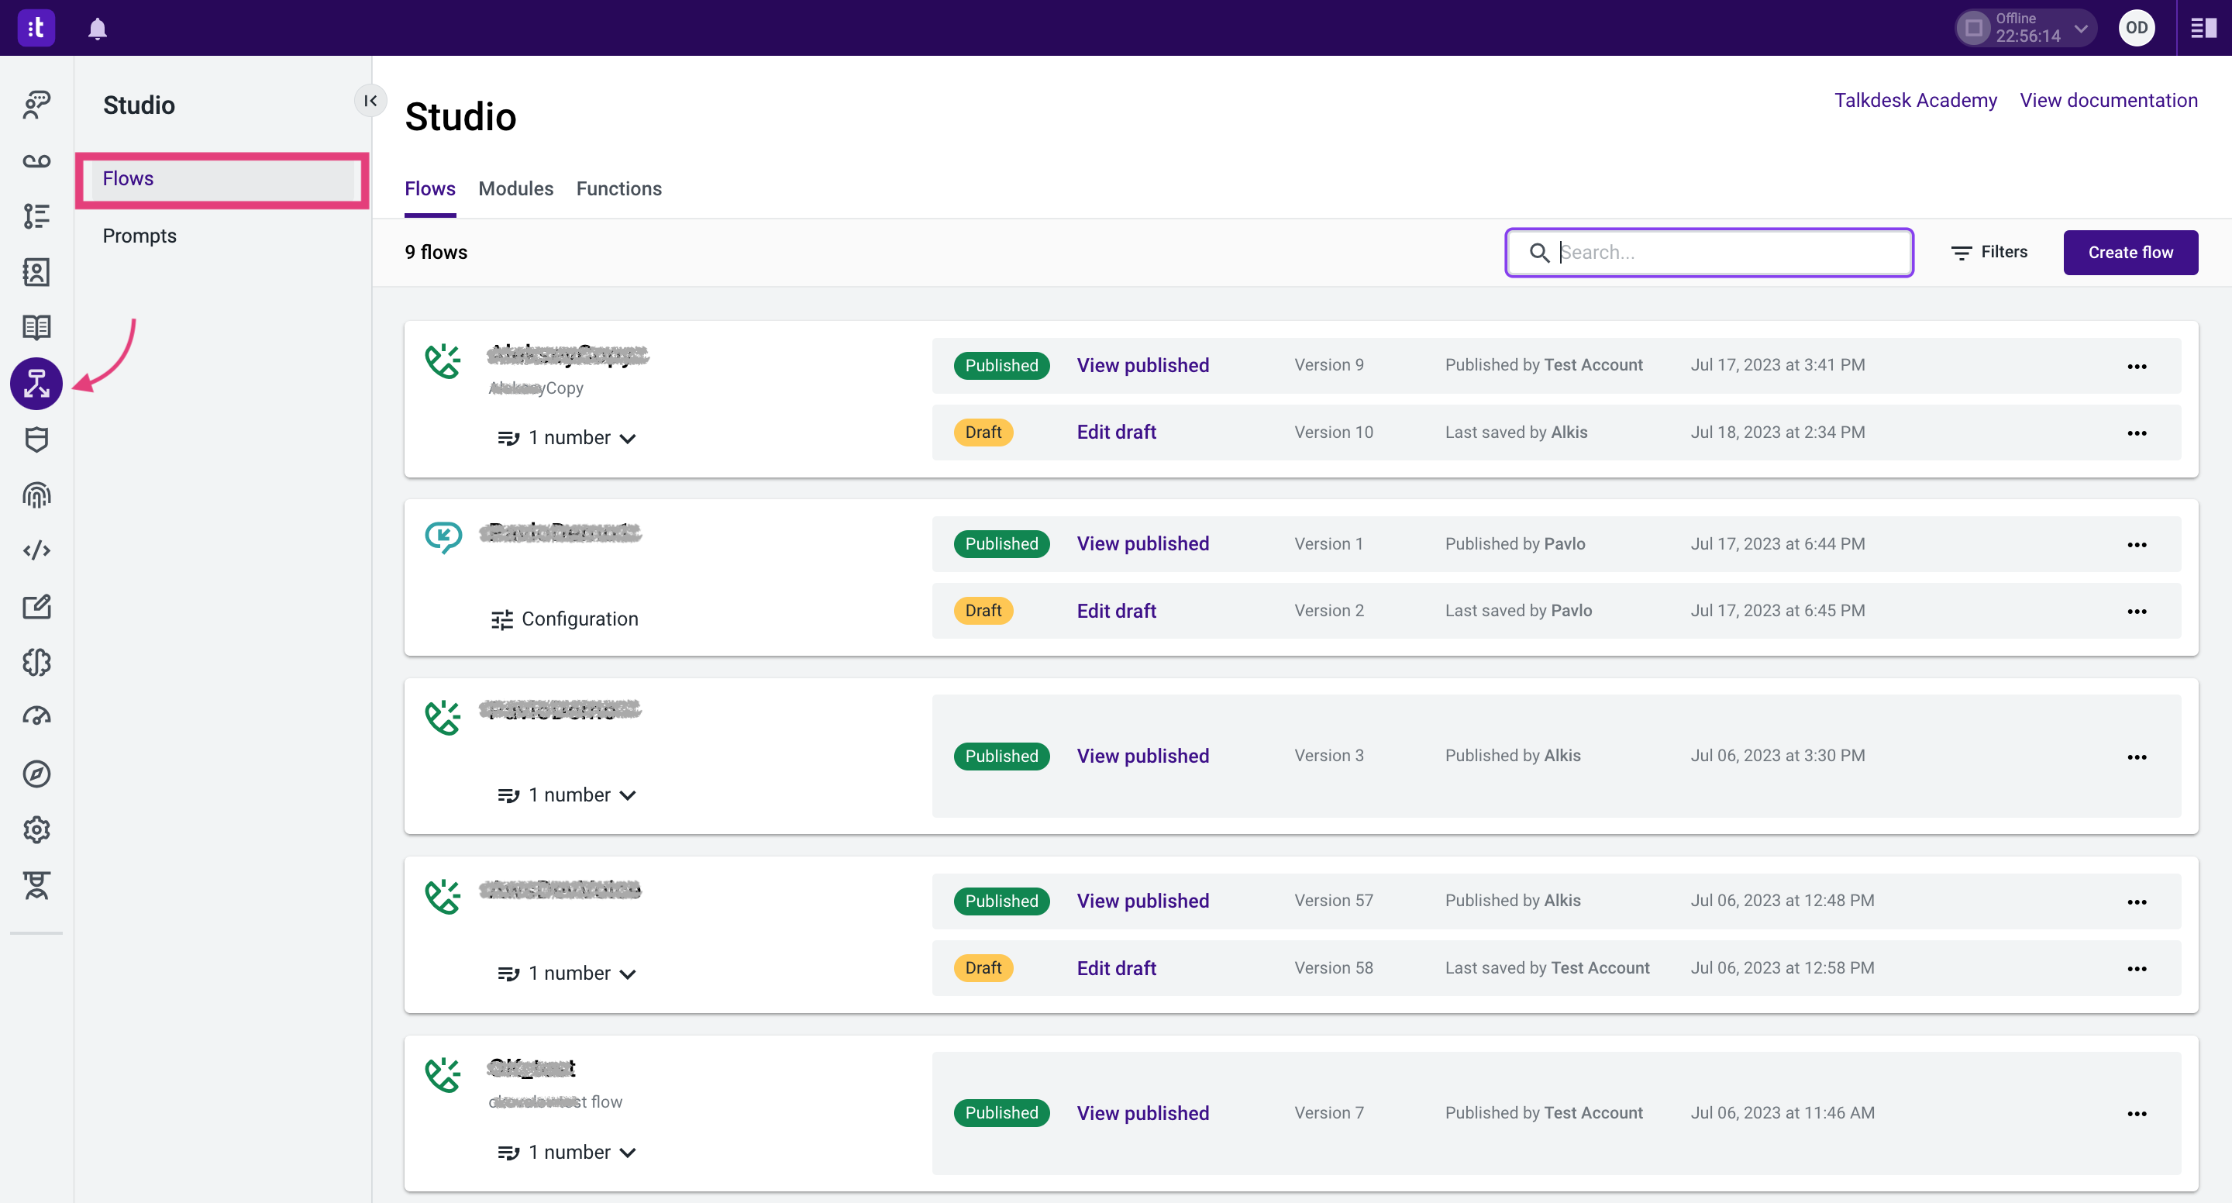Click the voicemail icon in the sidebar
This screenshot has width=2232, height=1203.
point(36,160)
